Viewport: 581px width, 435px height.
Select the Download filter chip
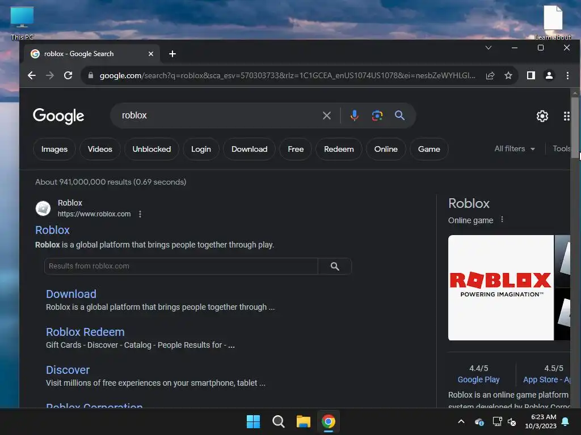pos(250,149)
